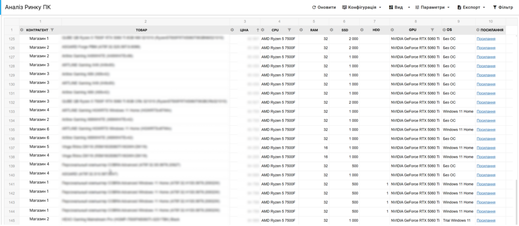Viewport: 519px width, 226px height.
Task: Open the Конфігурація dropdown menu
Action: pyautogui.click(x=361, y=7)
